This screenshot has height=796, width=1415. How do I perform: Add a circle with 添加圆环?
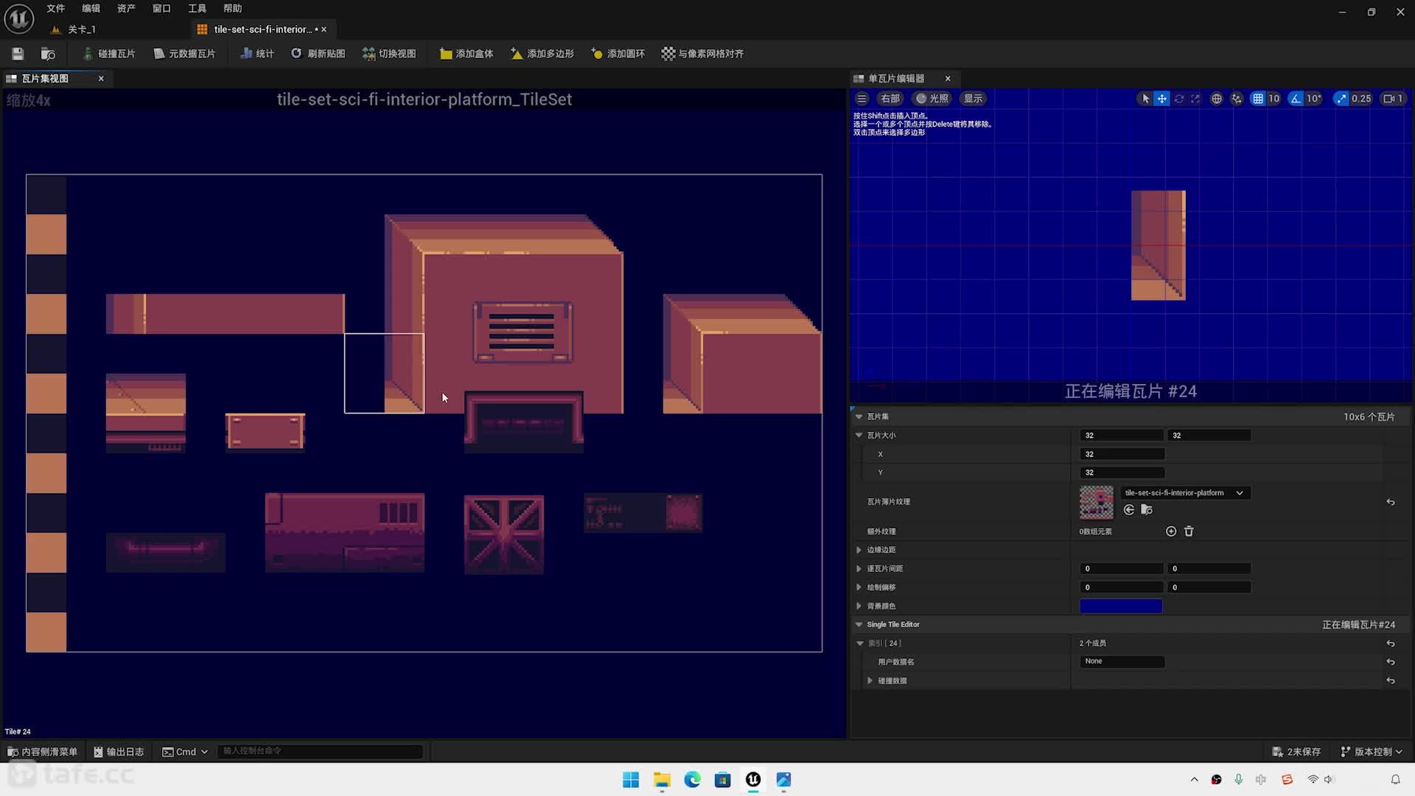coord(618,54)
